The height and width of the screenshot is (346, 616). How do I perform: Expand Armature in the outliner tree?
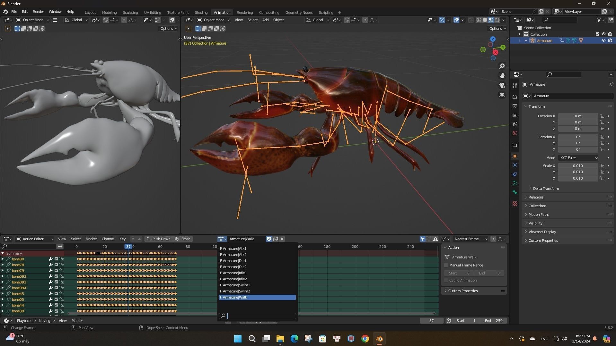click(526, 40)
